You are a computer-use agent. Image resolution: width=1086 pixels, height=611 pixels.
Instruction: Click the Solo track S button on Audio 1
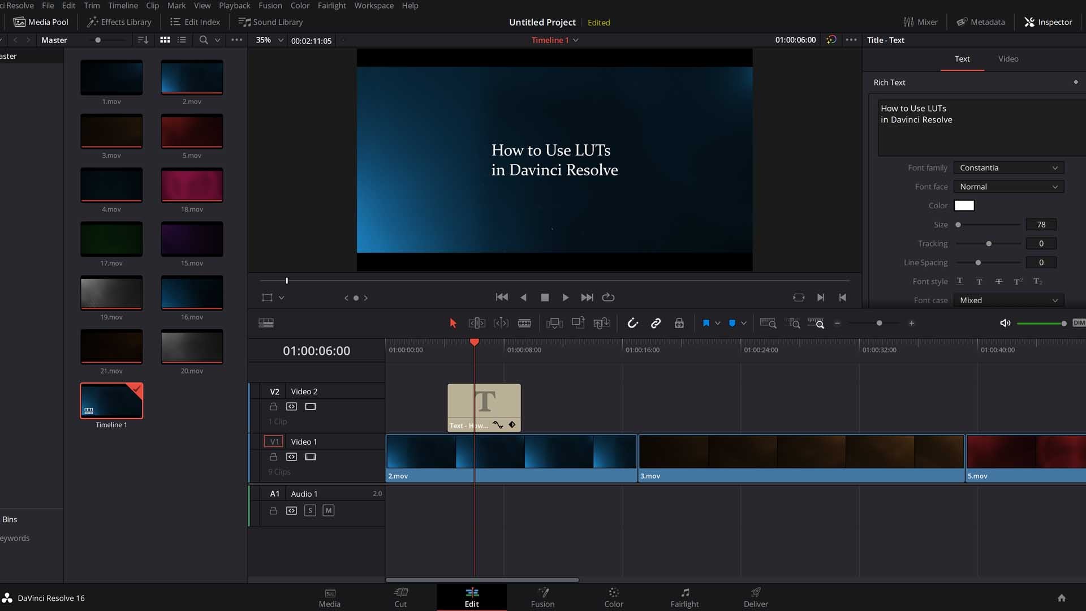pyautogui.click(x=311, y=510)
